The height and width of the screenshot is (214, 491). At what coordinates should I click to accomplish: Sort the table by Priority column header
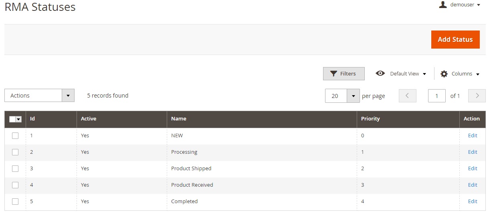tap(370, 119)
